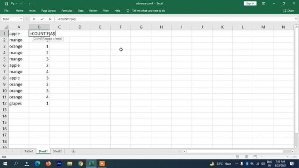Open Microsoft Edge from taskbar

pyautogui.click(x=37, y=164)
